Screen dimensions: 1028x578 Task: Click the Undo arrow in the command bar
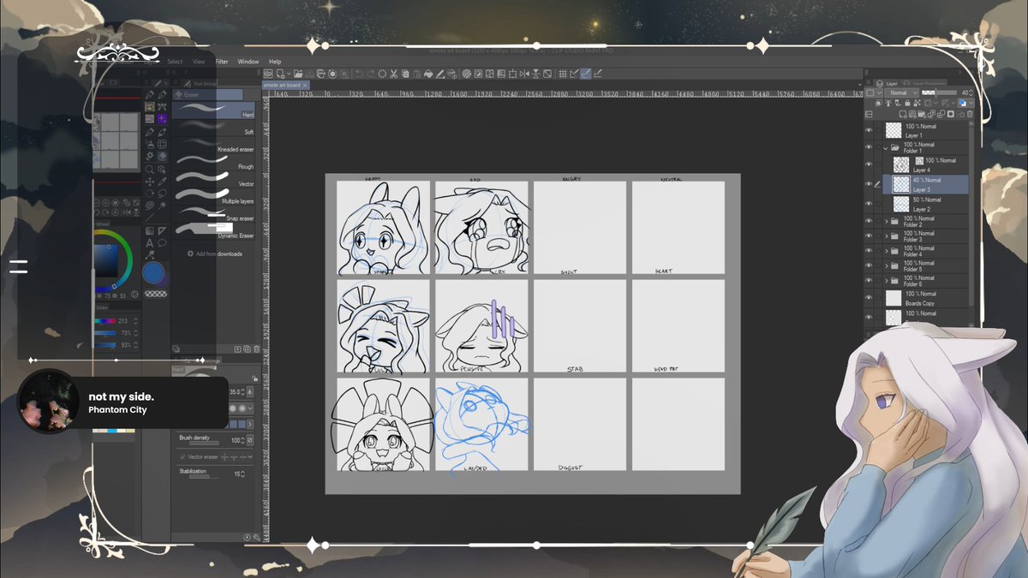[360, 74]
